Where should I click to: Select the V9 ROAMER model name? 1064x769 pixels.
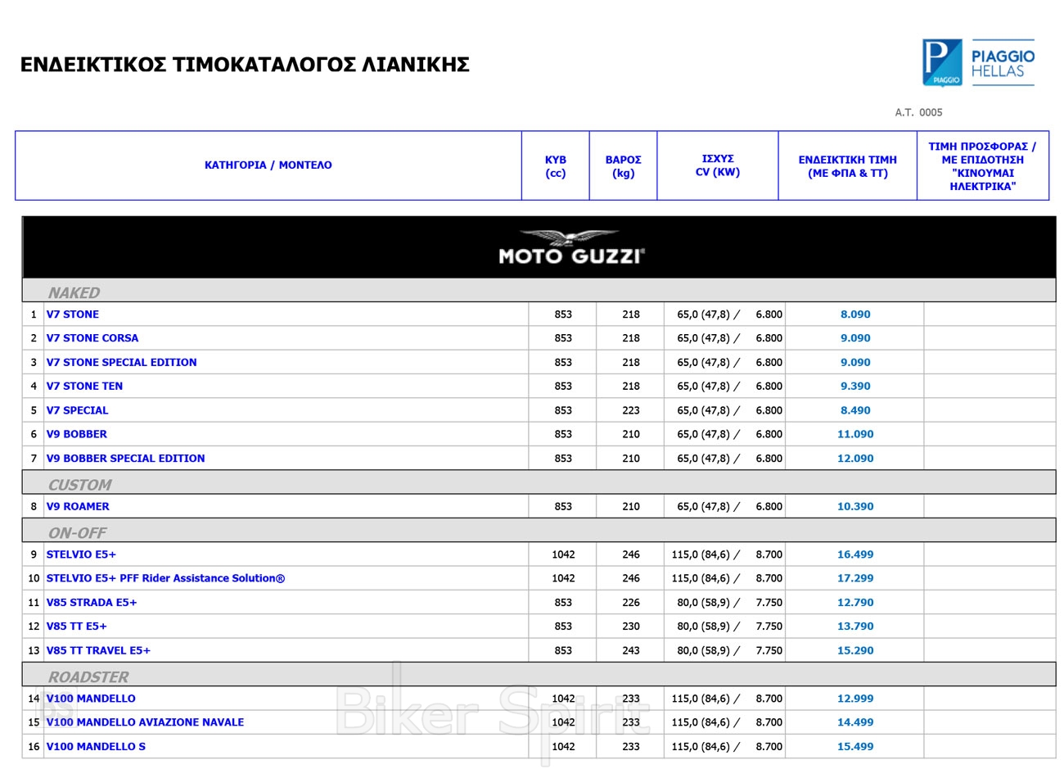[x=78, y=507]
